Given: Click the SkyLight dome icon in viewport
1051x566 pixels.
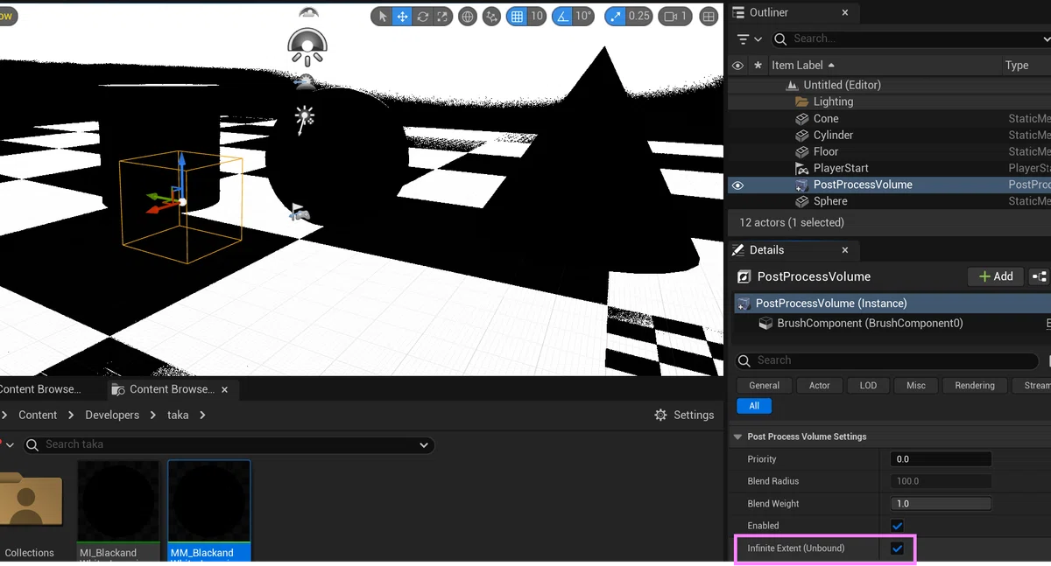Looking at the screenshot, I should tap(307, 46).
